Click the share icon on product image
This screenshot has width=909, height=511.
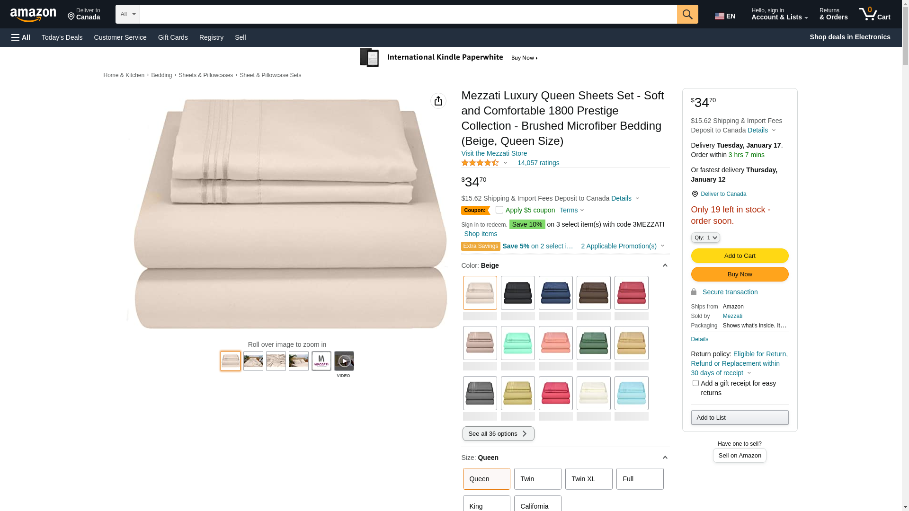438,101
